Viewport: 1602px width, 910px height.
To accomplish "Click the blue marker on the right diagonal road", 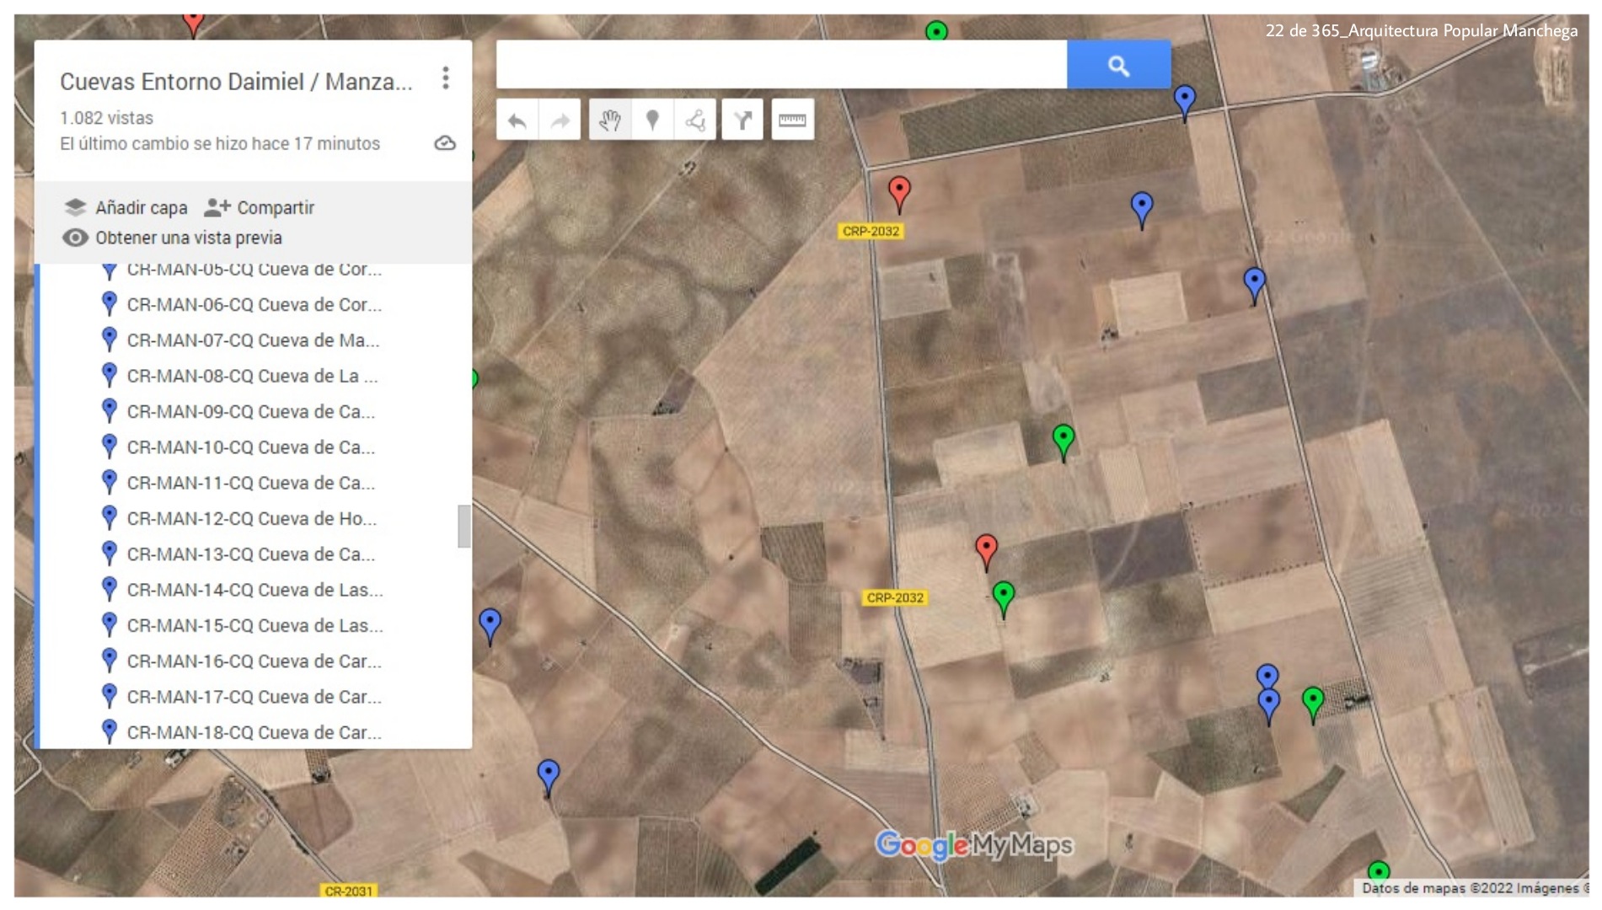I will coord(1254,285).
